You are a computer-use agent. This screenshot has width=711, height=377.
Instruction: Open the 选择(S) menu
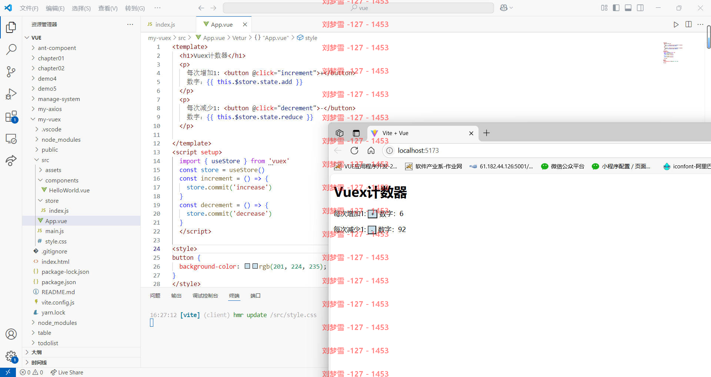(x=81, y=8)
